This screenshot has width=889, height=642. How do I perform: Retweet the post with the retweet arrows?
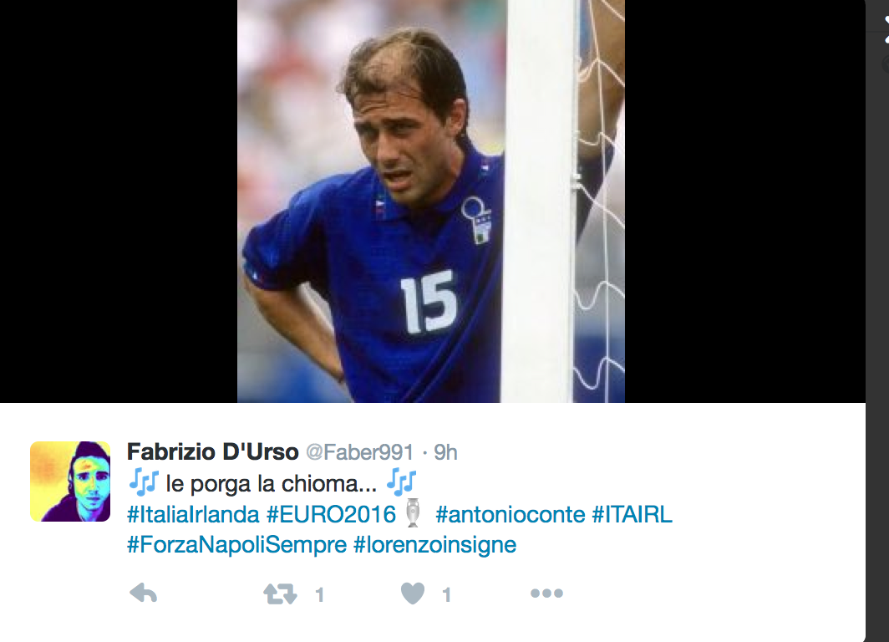tap(280, 594)
